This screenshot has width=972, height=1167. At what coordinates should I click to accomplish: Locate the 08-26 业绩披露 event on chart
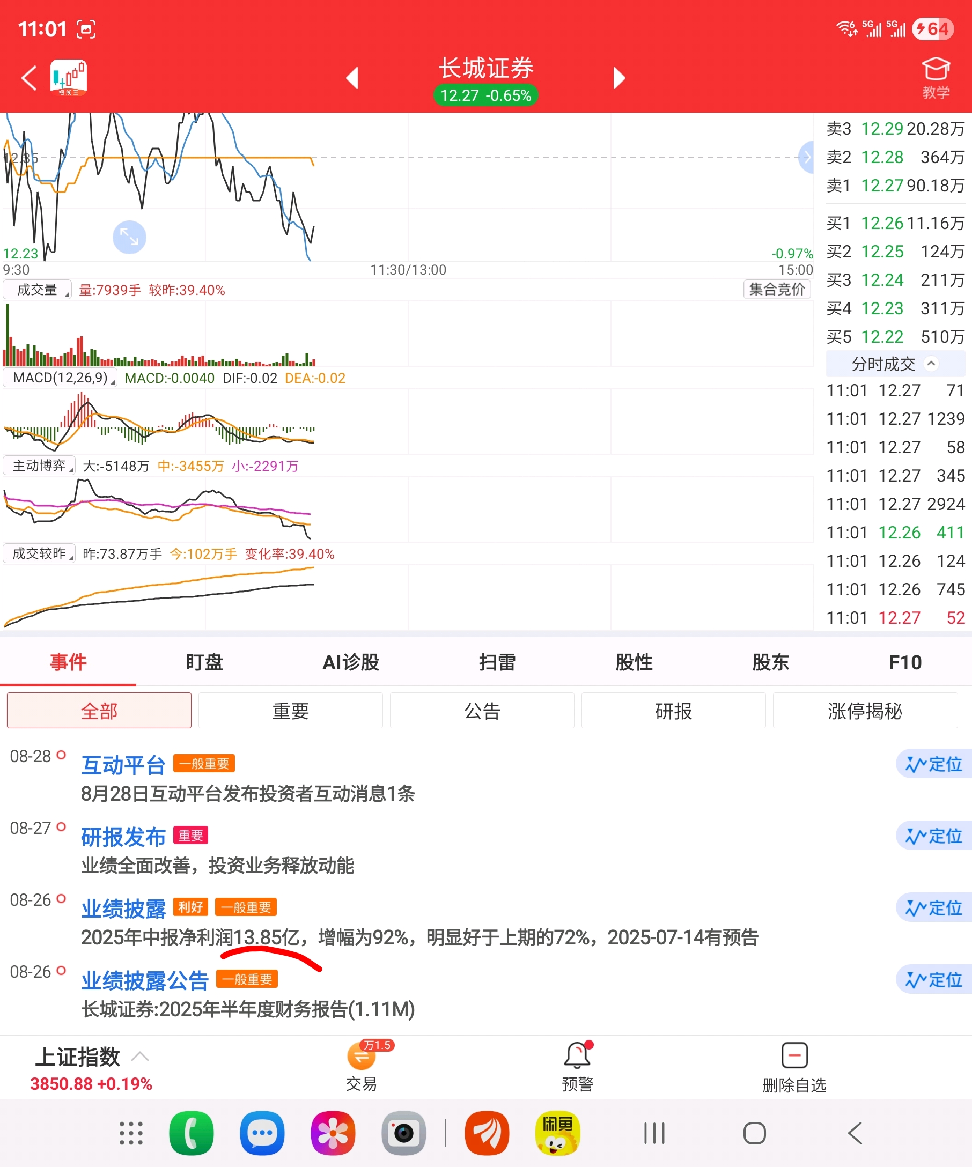click(934, 908)
